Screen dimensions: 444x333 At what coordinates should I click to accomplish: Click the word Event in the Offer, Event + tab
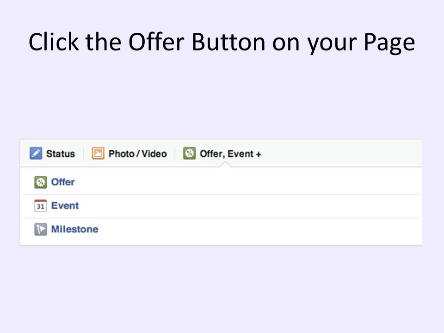tap(240, 154)
